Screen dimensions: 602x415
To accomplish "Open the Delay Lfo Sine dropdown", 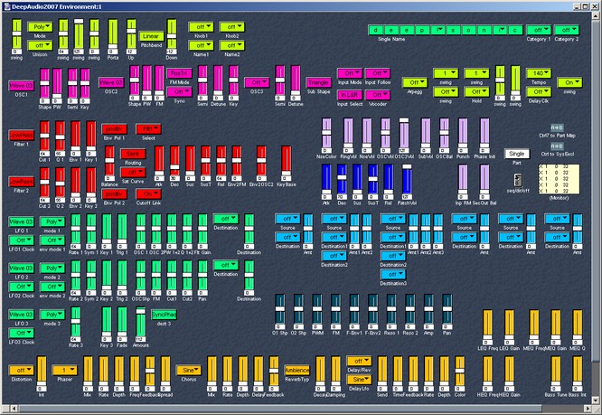I will 359,380.
